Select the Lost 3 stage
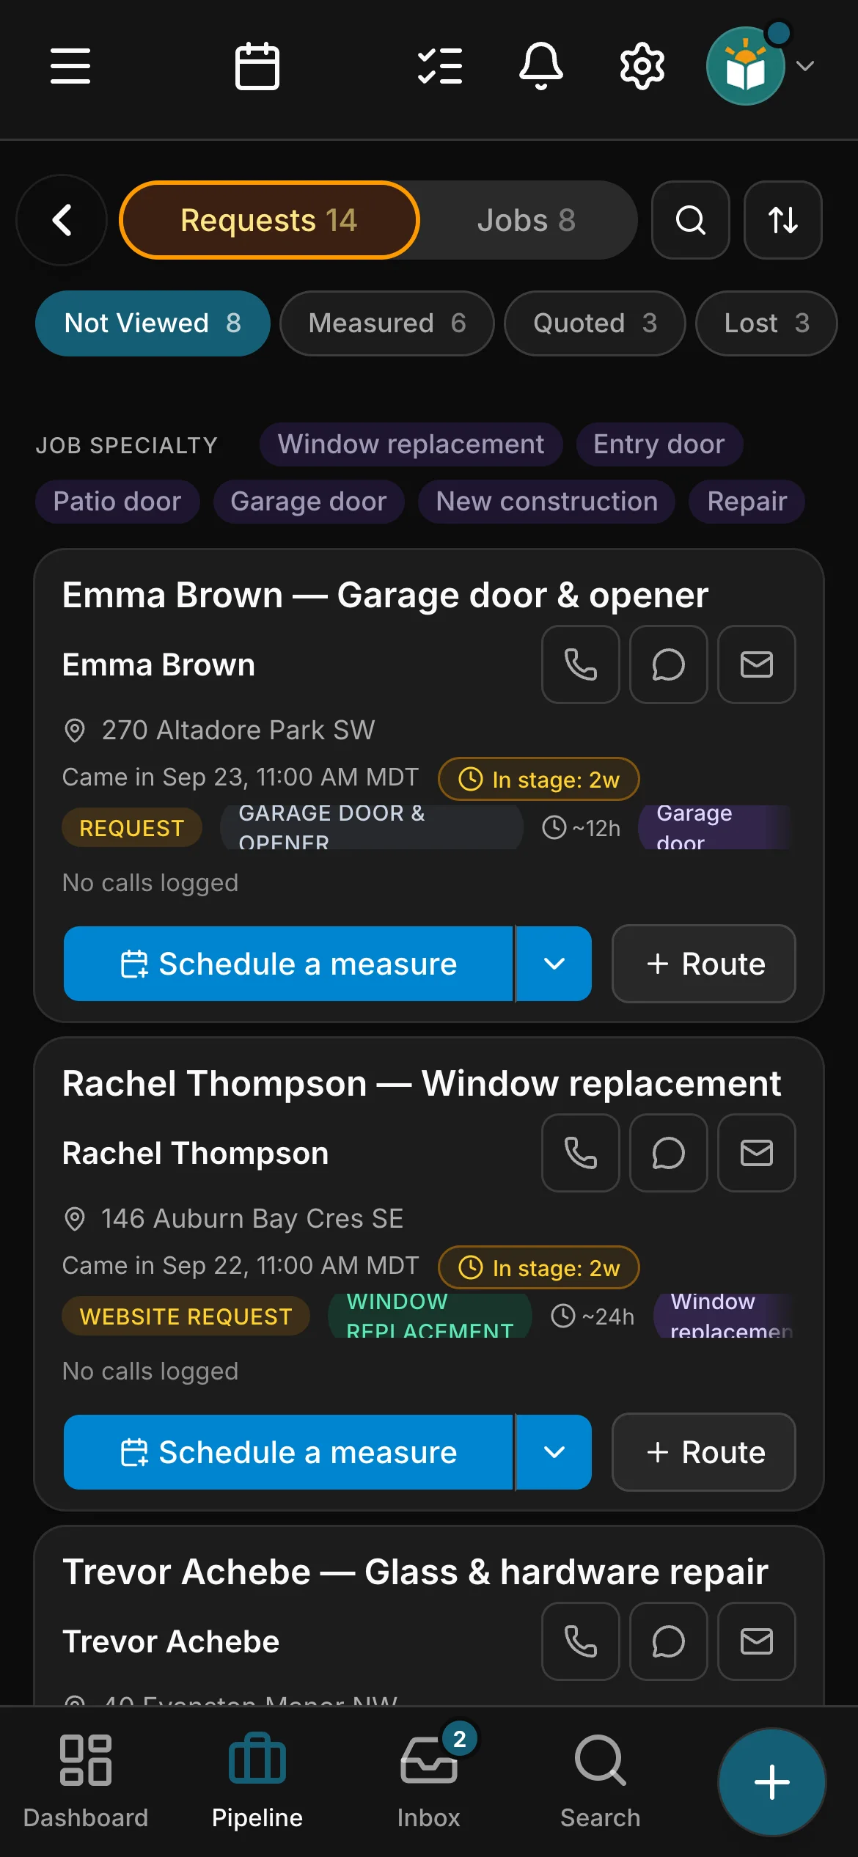The width and height of the screenshot is (858, 1857). (766, 323)
